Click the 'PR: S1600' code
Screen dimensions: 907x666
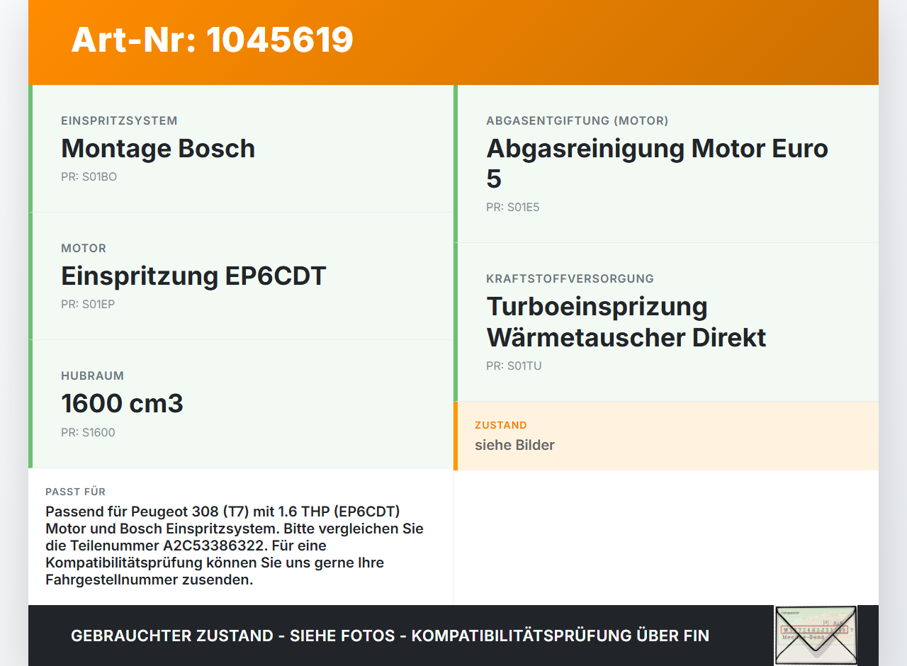[x=88, y=433]
